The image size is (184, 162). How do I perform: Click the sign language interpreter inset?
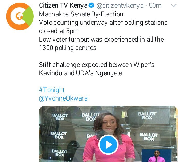tap(157, 156)
